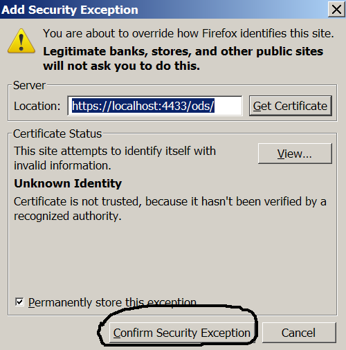Confirm Security Exception

[x=182, y=333]
